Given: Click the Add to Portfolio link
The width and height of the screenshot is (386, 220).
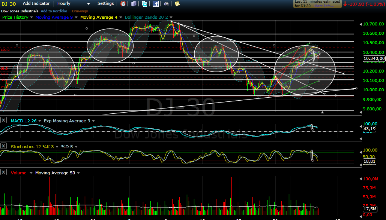Looking at the screenshot, I should pyautogui.click(x=54, y=11).
